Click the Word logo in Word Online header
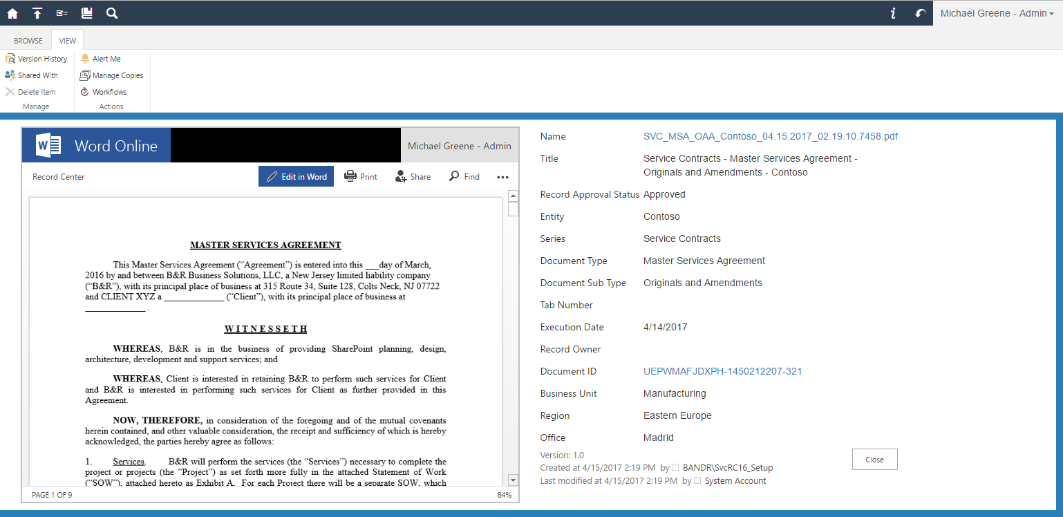Viewport: 1063px width, 517px height. coord(48,146)
